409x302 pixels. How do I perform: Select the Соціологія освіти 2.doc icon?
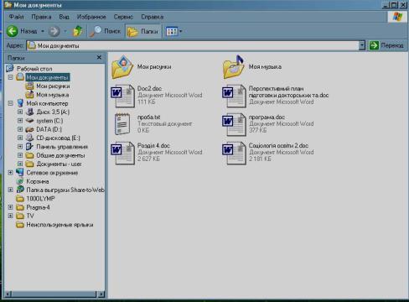(x=234, y=154)
